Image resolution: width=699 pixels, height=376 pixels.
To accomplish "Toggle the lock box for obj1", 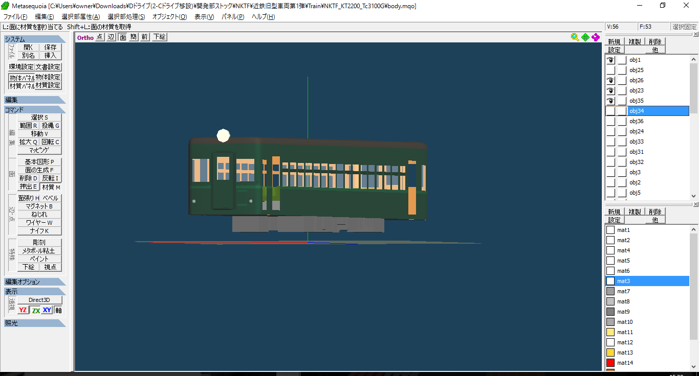I will click(x=622, y=60).
